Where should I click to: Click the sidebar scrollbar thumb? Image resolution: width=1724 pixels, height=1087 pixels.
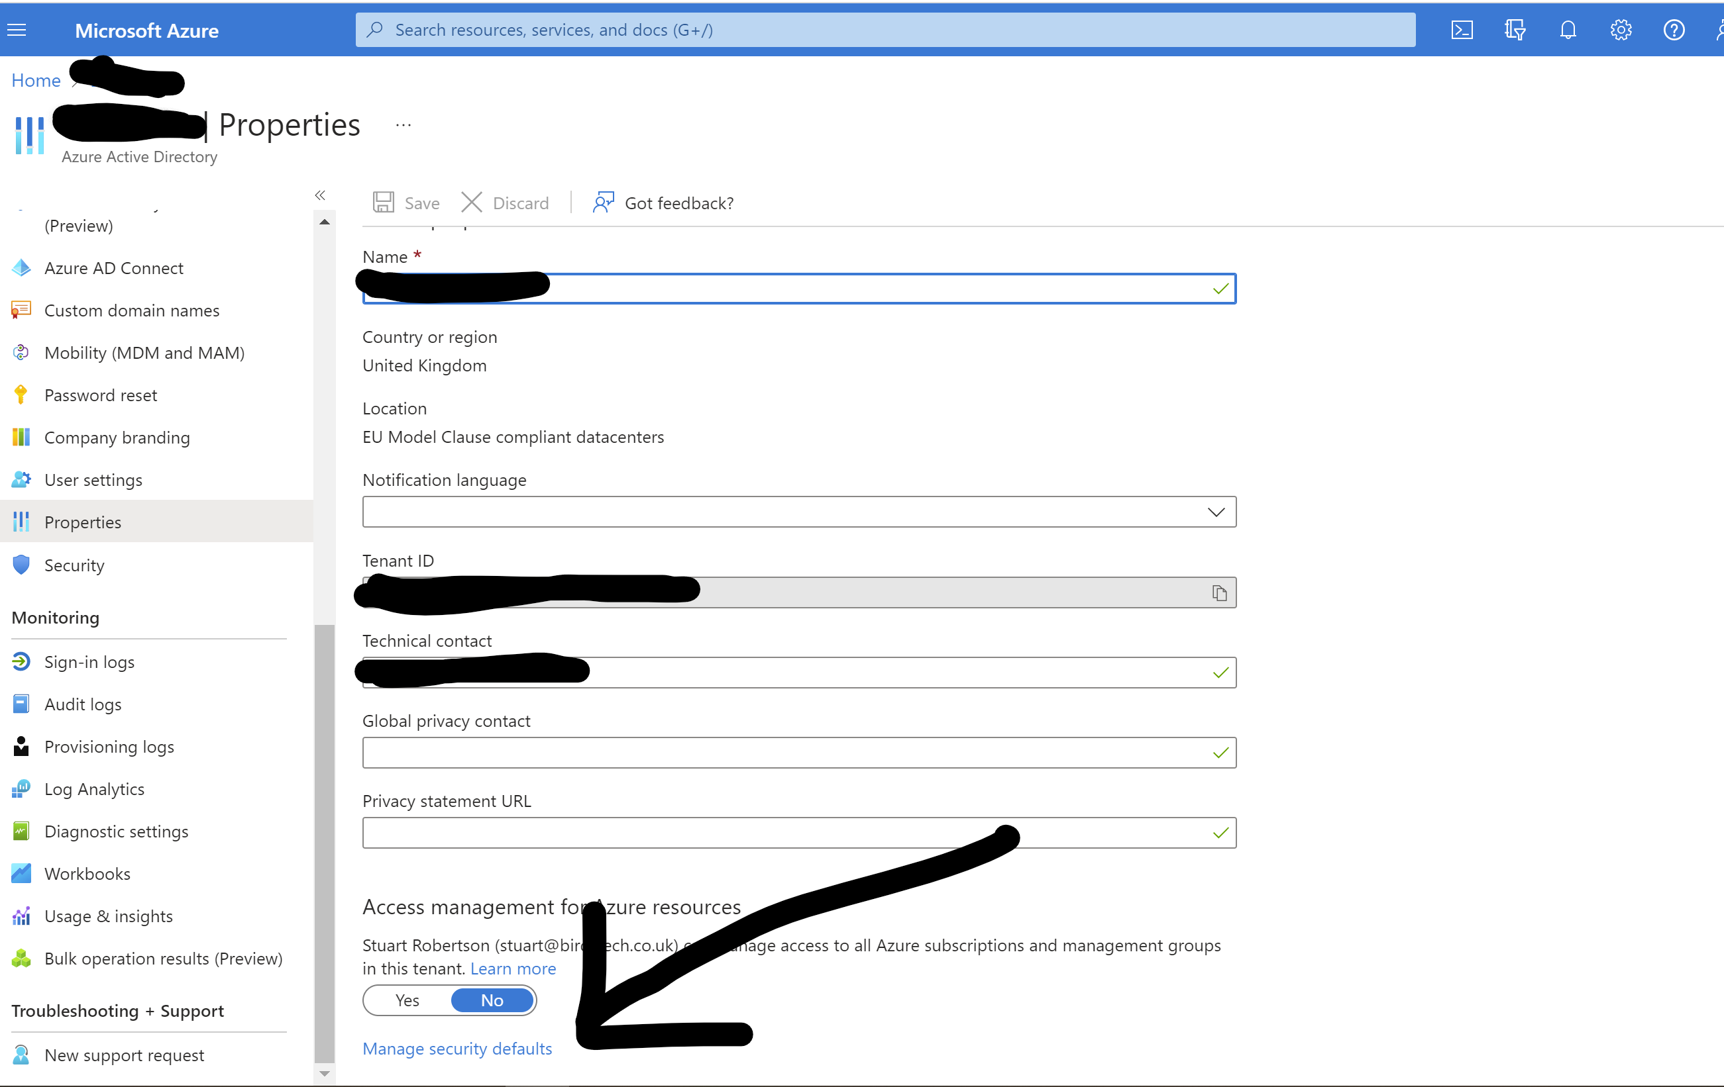pos(324,844)
